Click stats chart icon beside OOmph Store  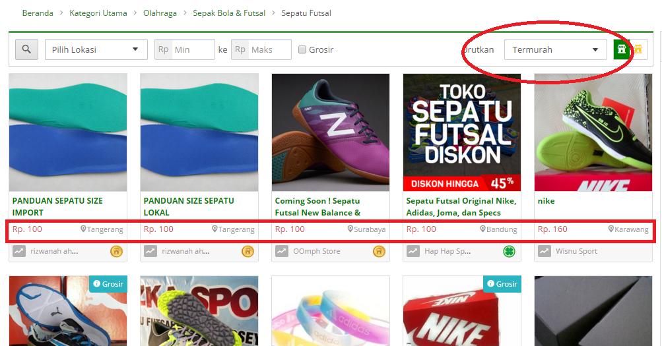click(282, 251)
